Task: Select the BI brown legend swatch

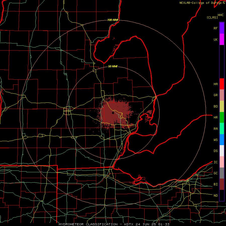Action: click(x=222, y=184)
